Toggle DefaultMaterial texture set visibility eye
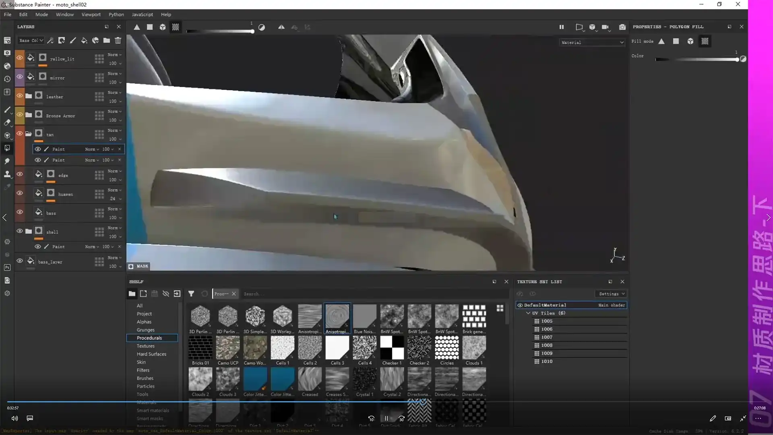Image resolution: width=773 pixels, height=435 pixels. [x=520, y=305]
